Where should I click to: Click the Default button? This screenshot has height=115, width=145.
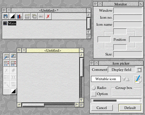[130, 108]
